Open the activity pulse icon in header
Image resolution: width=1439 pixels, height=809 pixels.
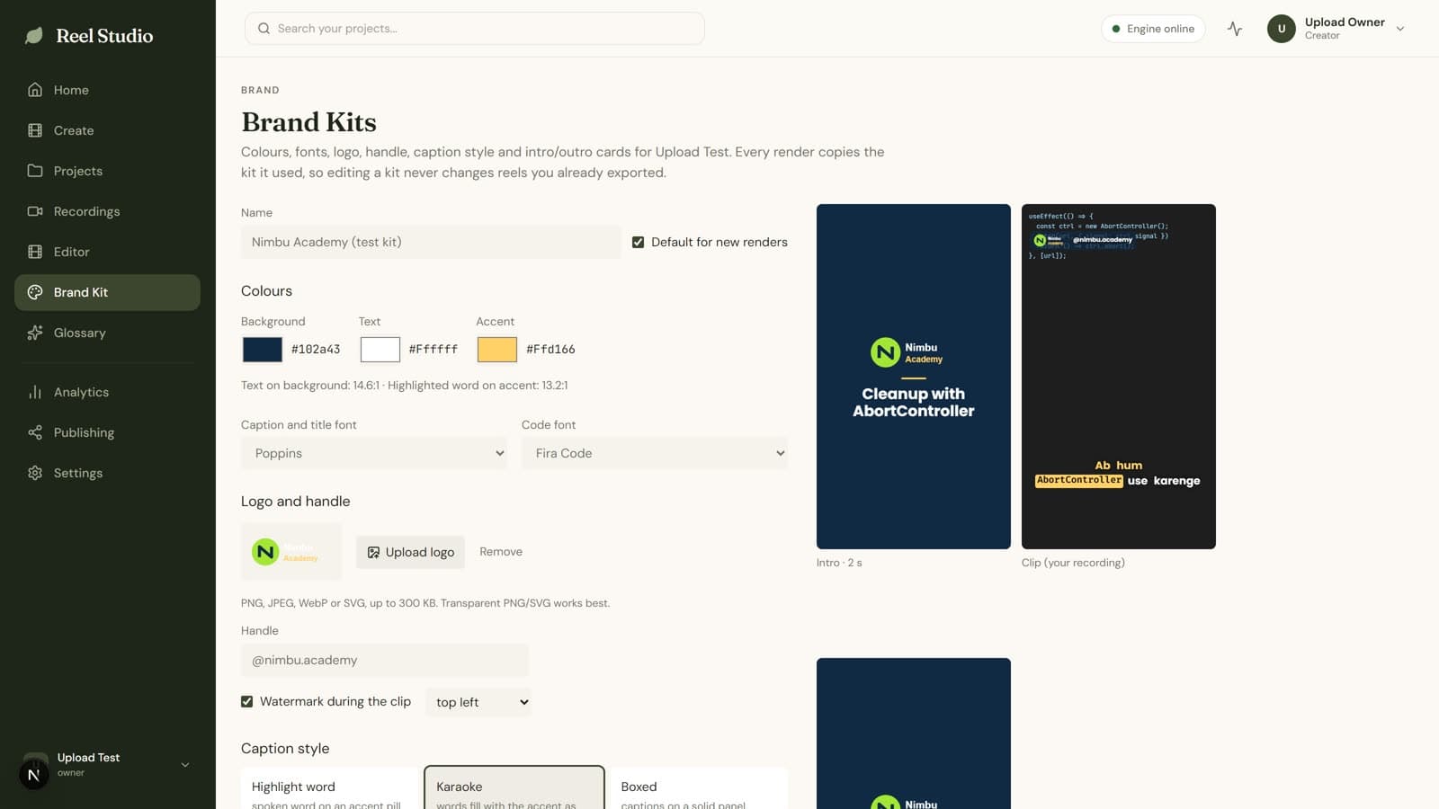pyautogui.click(x=1235, y=29)
